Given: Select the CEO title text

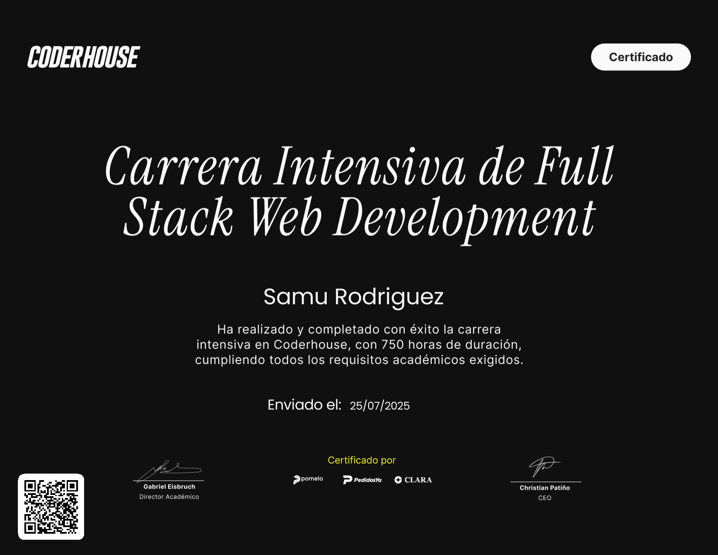Looking at the screenshot, I should [x=545, y=498].
